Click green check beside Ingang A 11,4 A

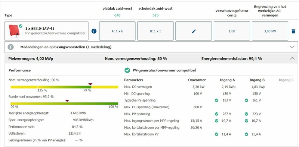coord(216,134)
